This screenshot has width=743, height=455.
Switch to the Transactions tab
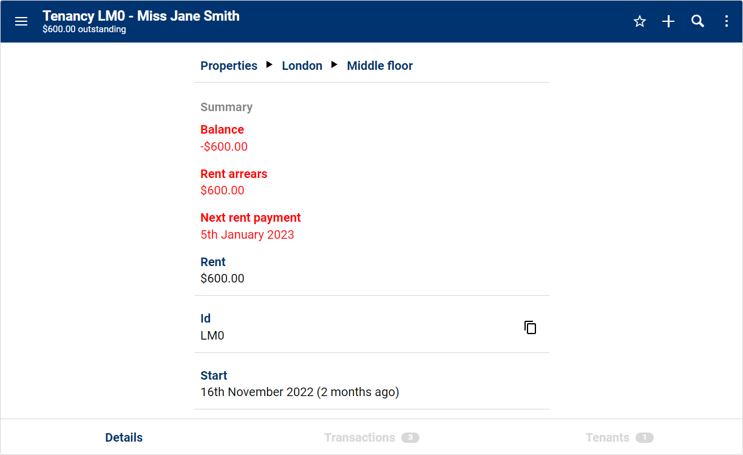pyautogui.click(x=359, y=437)
